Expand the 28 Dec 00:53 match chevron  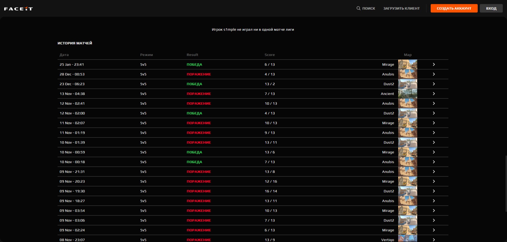tap(434, 74)
